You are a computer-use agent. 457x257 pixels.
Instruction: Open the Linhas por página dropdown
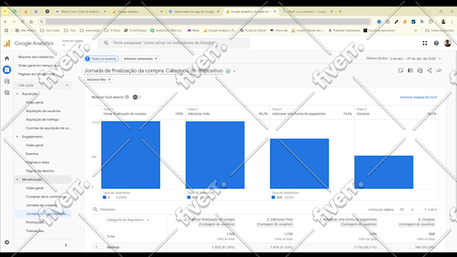coord(407,209)
